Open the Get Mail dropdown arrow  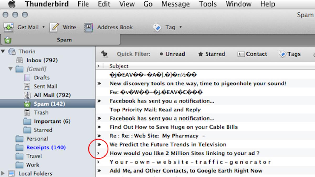point(43,27)
